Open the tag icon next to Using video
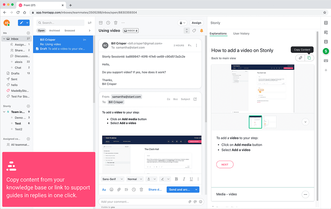The image size is (331, 209). pos(194,31)
